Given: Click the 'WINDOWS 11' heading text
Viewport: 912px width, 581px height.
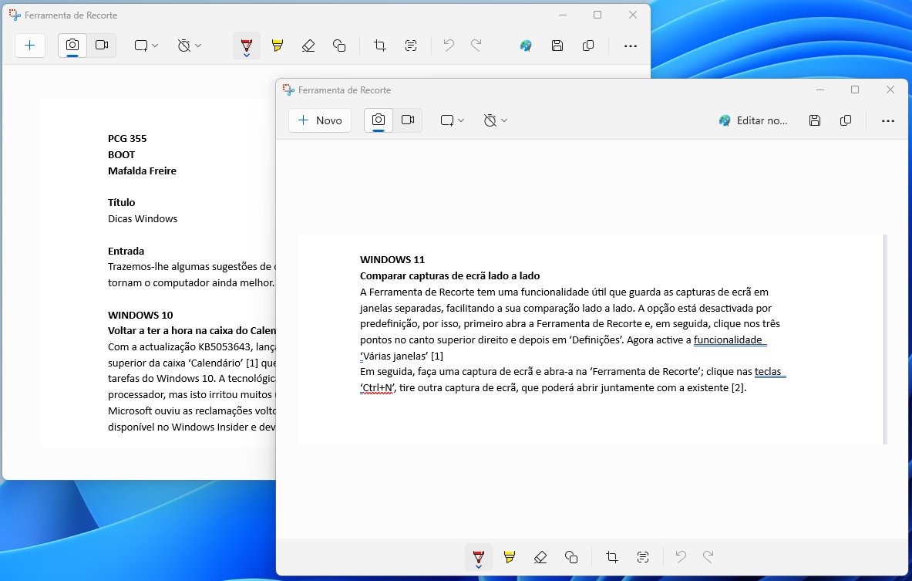Looking at the screenshot, I should (392, 260).
